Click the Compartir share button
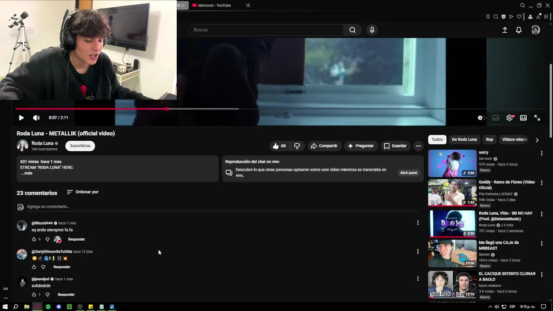This screenshot has height=311, width=553. click(324, 146)
